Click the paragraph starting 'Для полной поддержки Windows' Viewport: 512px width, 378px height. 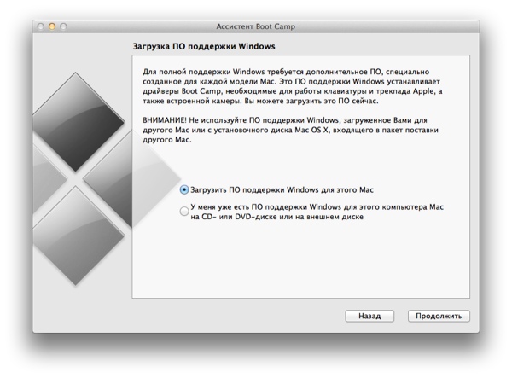[x=292, y=86]
